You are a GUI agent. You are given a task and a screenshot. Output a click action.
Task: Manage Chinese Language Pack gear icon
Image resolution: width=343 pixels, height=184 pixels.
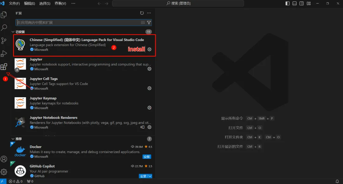pos(149,50)
